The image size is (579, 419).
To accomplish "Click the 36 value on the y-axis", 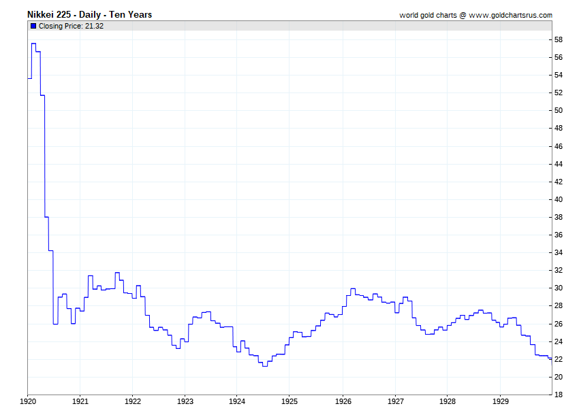I will (x=559, y=235).
